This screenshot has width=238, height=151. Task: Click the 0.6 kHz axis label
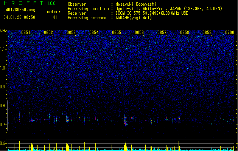pos(3,143)
